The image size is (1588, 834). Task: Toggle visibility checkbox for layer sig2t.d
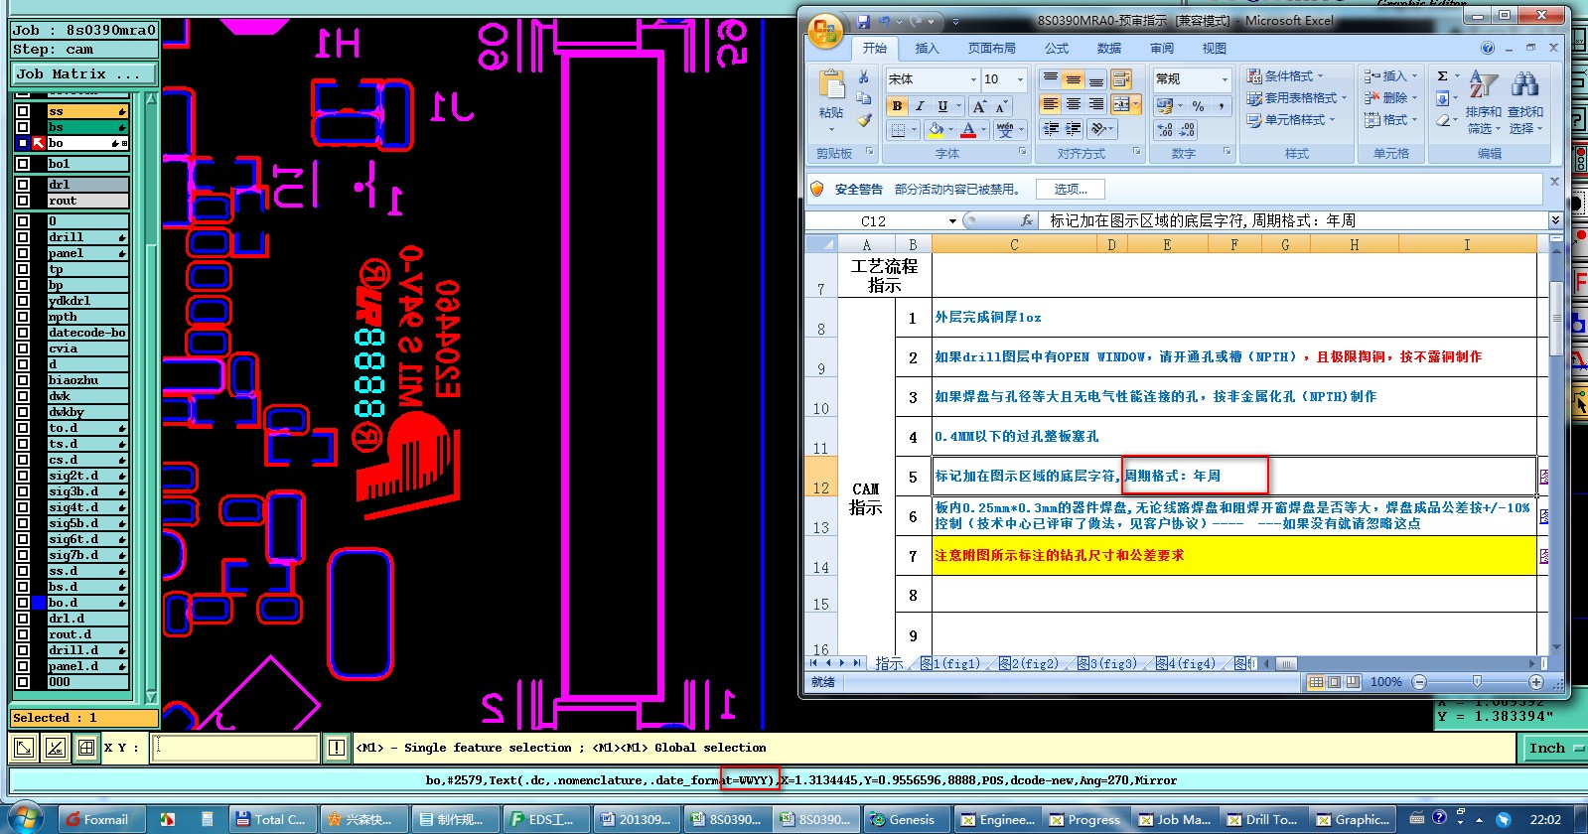23,476
